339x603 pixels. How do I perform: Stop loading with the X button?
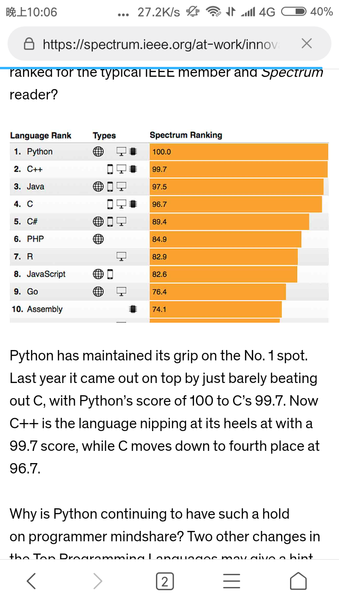(307, 44)
